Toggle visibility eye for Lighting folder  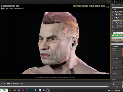[x=112, y=22]
